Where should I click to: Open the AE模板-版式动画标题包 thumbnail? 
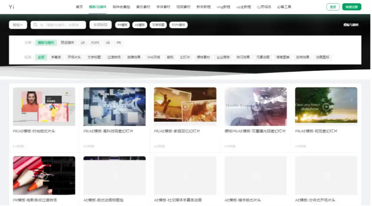[115, 175]
